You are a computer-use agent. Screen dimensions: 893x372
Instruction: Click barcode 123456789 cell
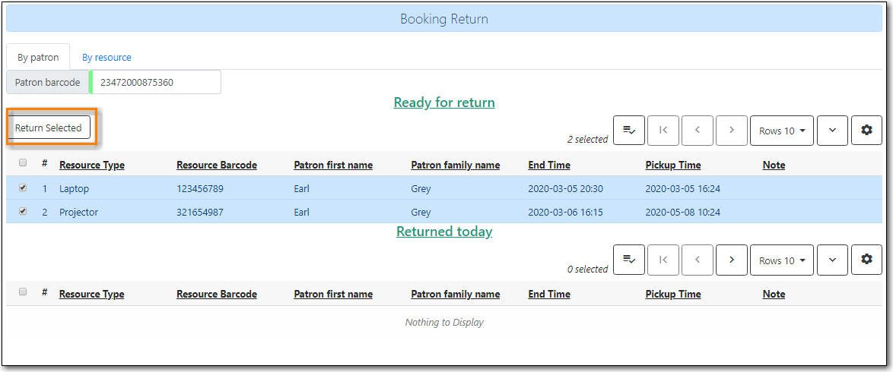pos(200,189)
